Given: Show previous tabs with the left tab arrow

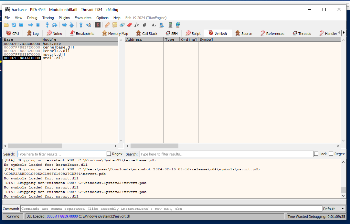Looking at the screenshot, I should pyautogui.click(x=339, y=33).
